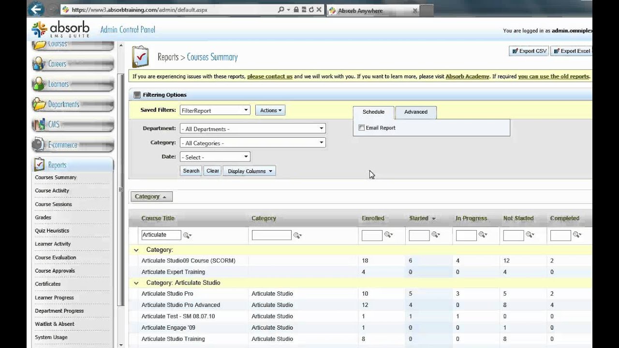
Task: Click the Absorb LMS Suite logo
Action: click(60, 29)
